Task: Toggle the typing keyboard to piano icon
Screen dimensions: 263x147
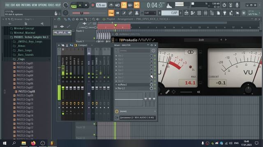Action: pyautogui.click(x=111, y=13)
